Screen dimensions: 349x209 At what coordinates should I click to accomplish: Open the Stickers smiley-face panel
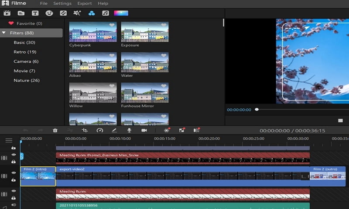pyautogui.click(x=49, y=13)
